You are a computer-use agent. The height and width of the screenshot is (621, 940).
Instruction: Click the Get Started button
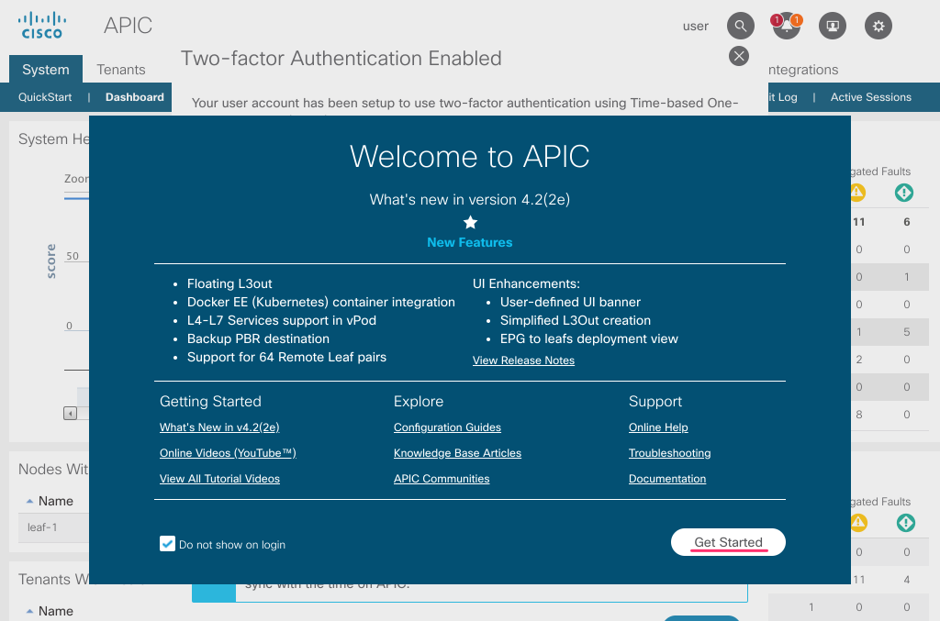point(728,542)
